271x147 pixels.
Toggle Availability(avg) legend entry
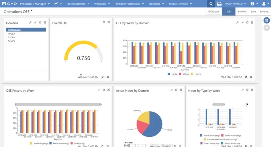[x=39, y=143]
